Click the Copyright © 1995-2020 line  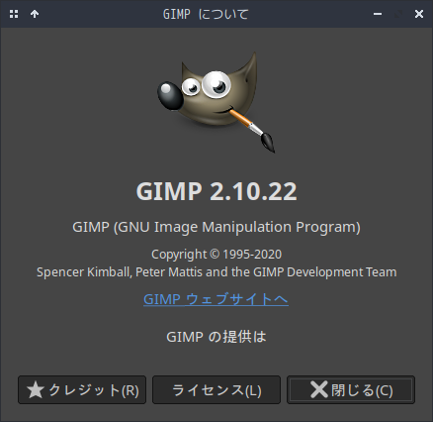click(216, 255)
